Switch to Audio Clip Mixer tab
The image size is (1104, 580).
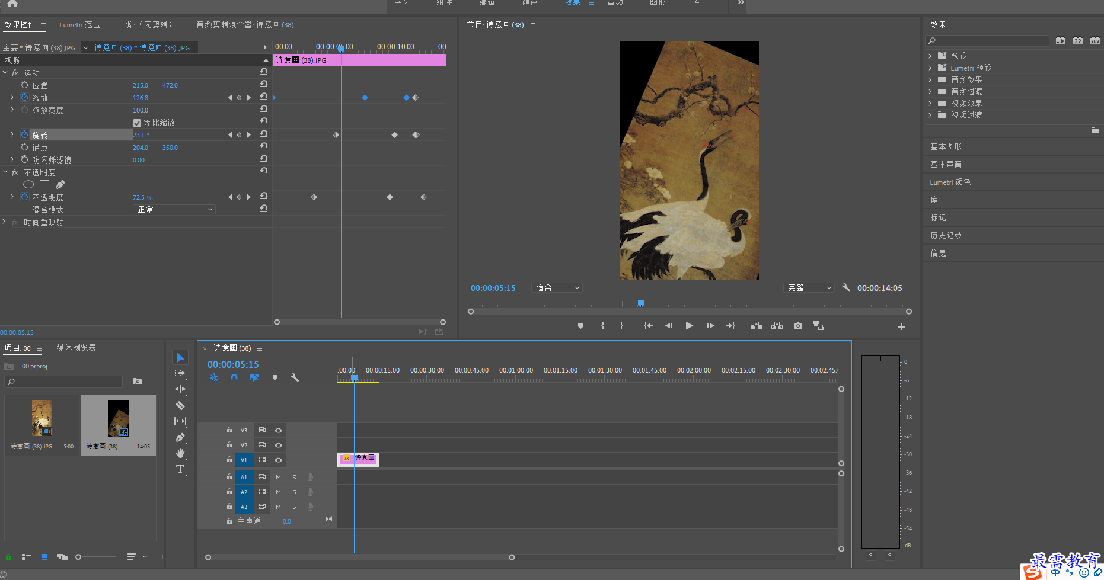coord(245,24)
